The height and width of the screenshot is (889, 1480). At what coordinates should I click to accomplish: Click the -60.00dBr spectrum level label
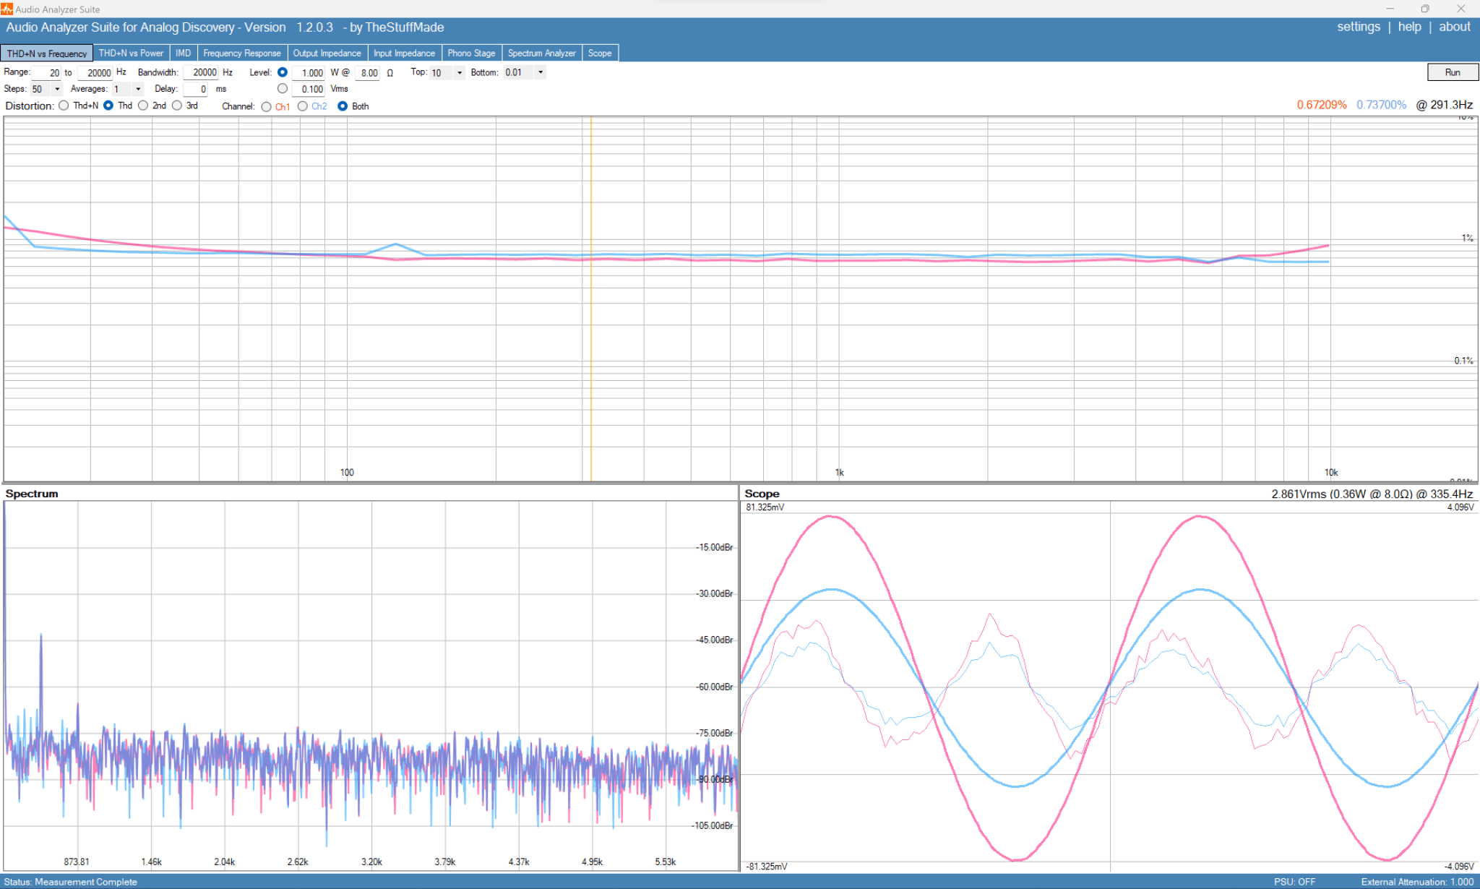[x=714, y=687]
